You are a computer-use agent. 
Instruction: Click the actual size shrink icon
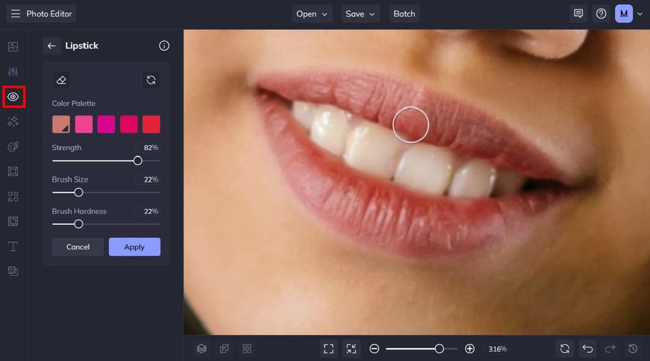[x=351, y=349]
